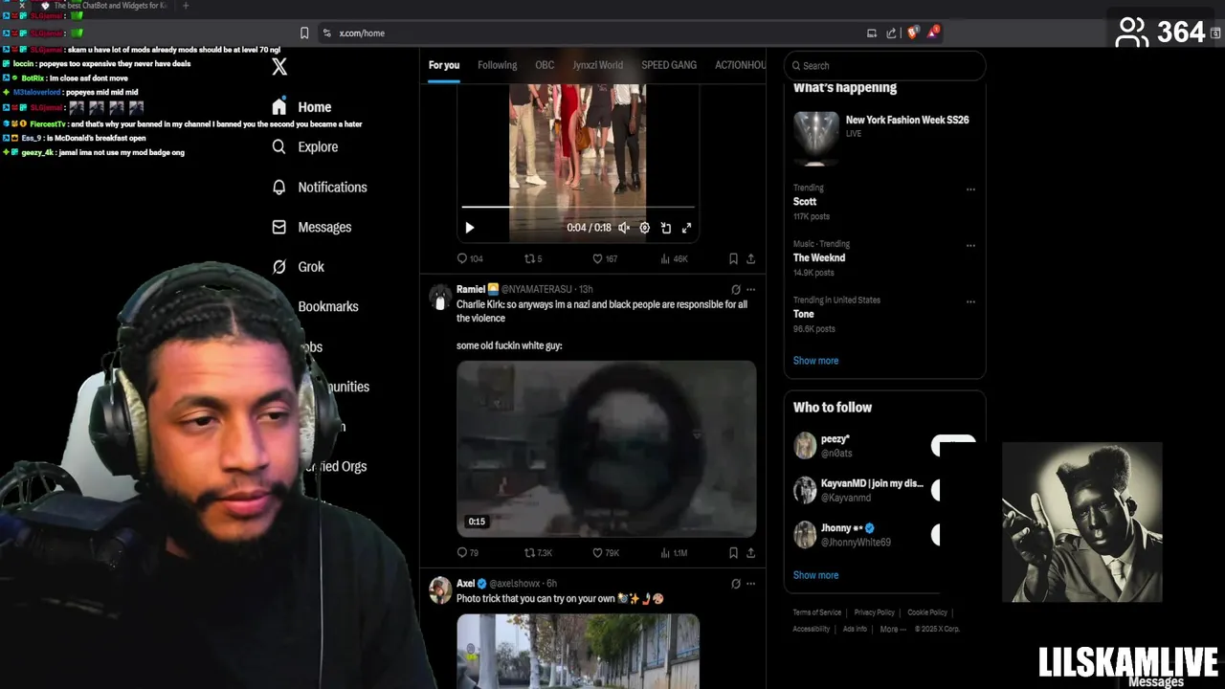Unmute the video volume icon
Viewport: 1225px width, 689px height.
click(x=624, y=228)
